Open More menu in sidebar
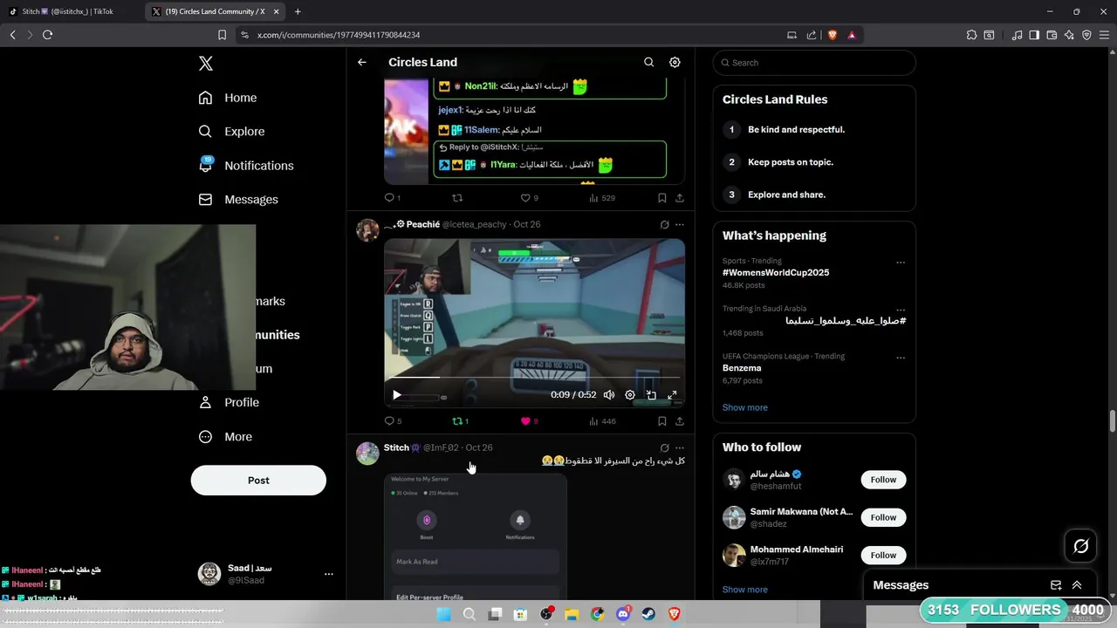Screen dimensions: 1117x628 225,437
